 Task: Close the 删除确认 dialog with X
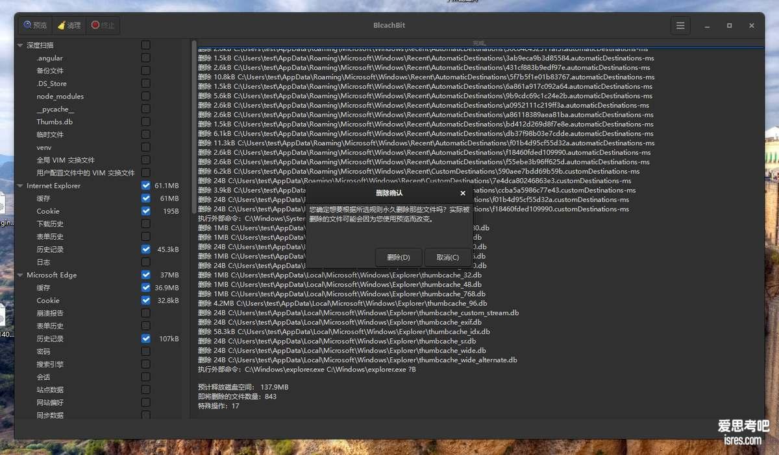463,193
